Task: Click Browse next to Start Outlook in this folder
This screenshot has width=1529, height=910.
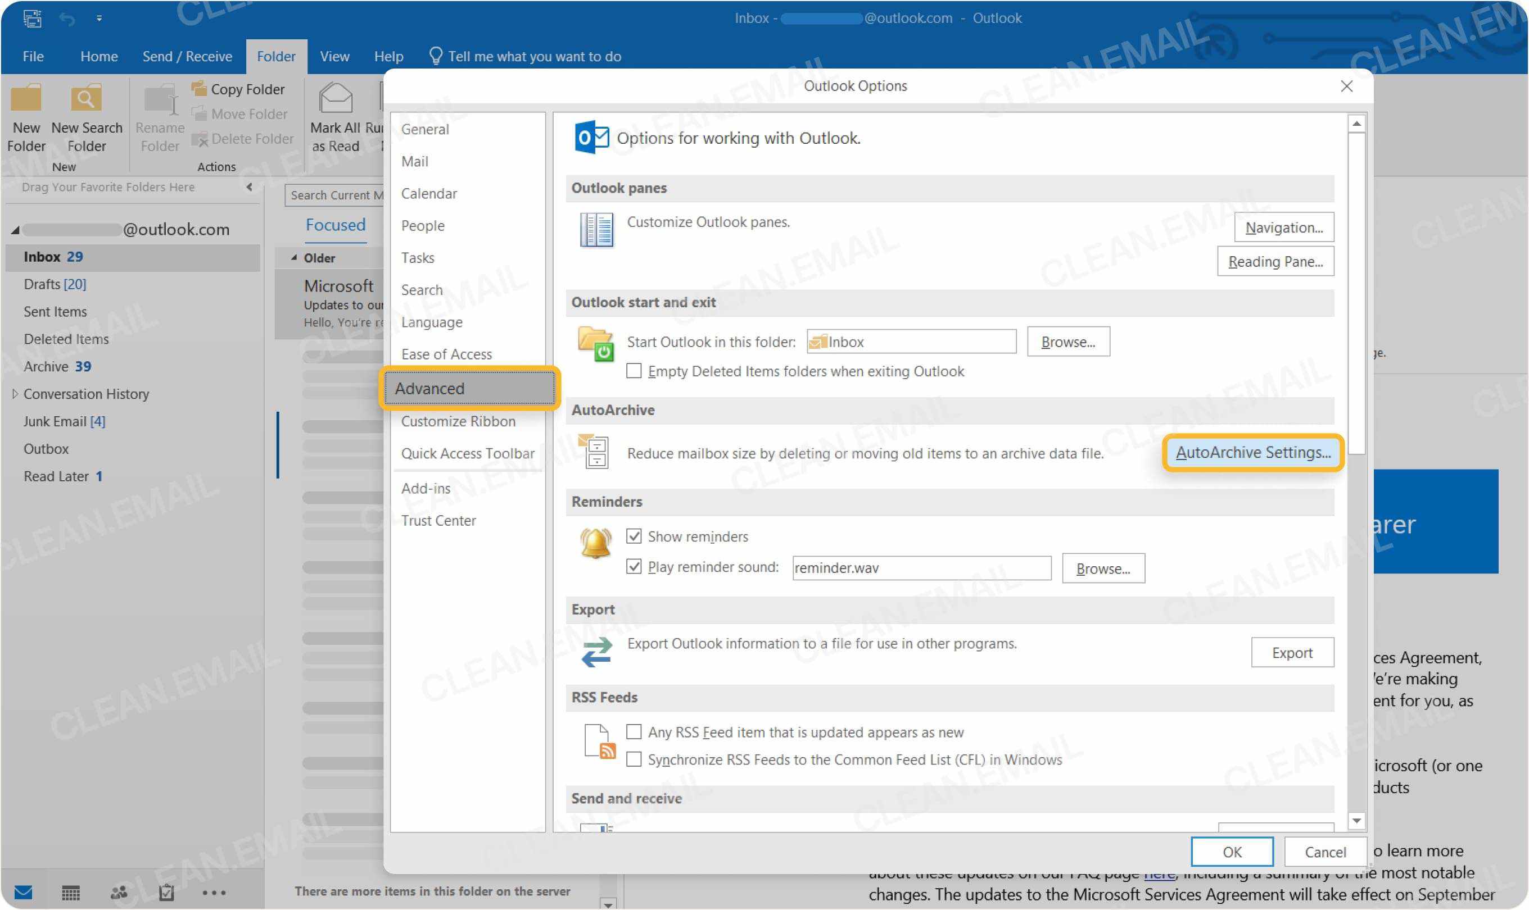Action: coord(1068,342)
